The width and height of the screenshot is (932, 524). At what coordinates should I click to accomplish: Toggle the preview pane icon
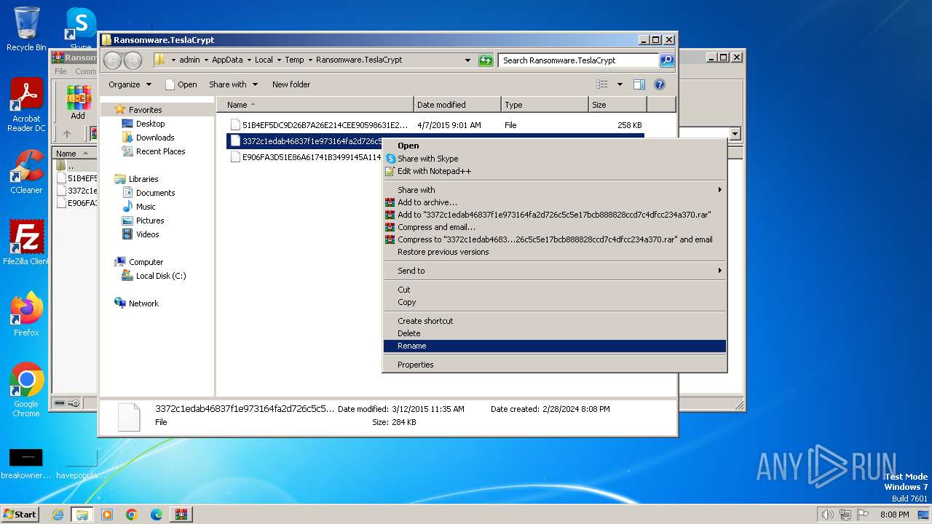[639, 84]
